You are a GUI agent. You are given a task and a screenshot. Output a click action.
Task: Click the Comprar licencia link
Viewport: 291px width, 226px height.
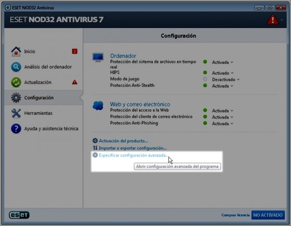click(x=235, y=215)
